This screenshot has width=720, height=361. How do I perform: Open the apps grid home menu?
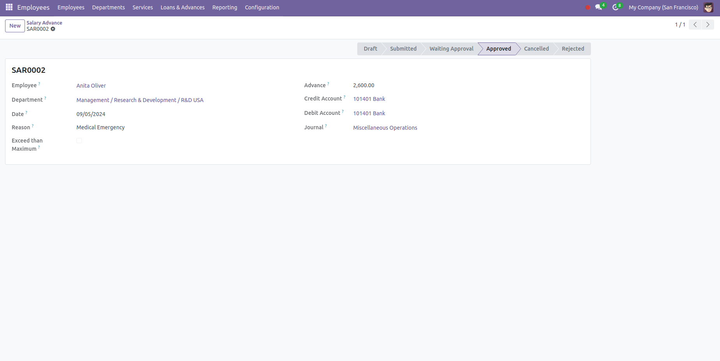click(x=9, y=7)
